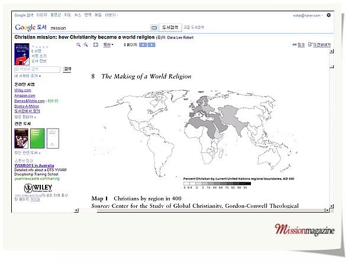Open the settings gear icon

click(x=328, y=15)
